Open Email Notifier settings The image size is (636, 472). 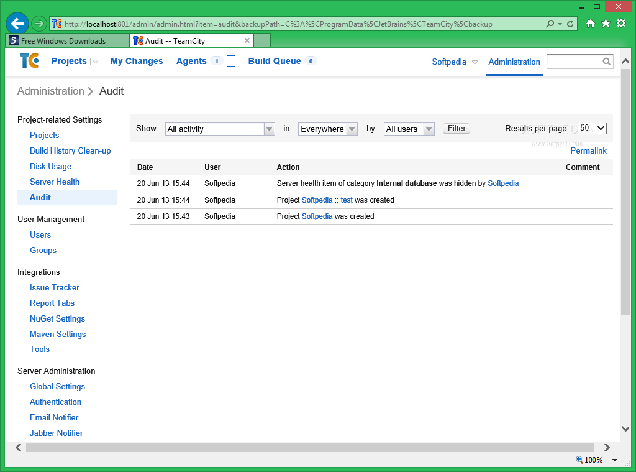pos(54,417)
